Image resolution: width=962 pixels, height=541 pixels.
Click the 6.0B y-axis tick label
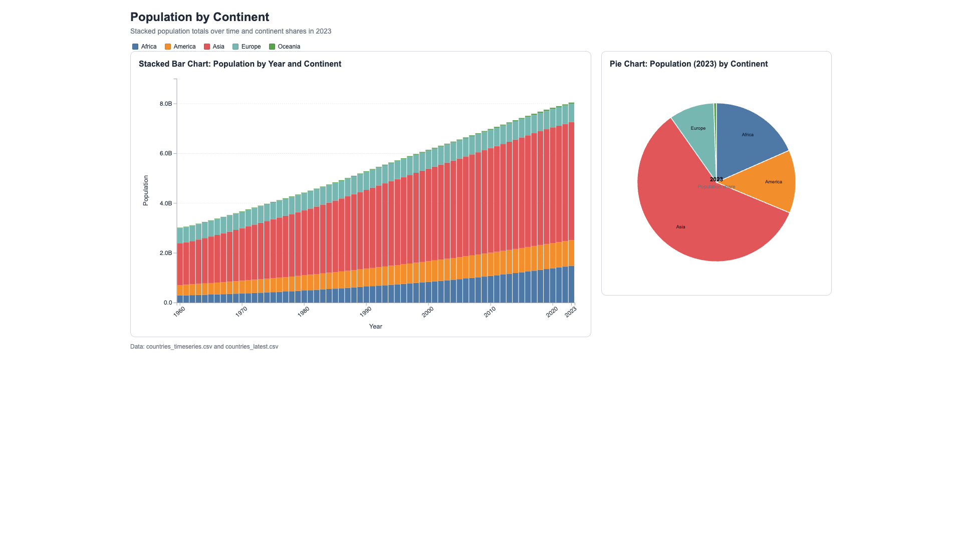pyautogui.click(x=166, y=153)
